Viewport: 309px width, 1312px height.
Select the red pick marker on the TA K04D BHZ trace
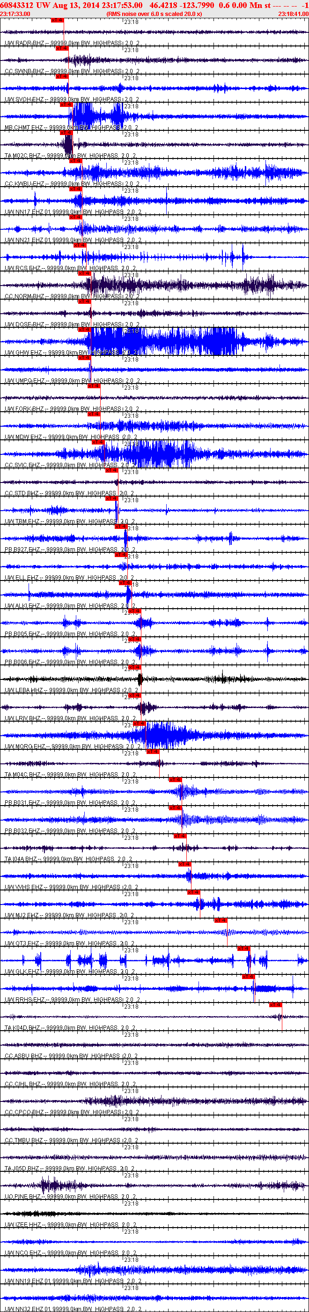click(275, 1005)
